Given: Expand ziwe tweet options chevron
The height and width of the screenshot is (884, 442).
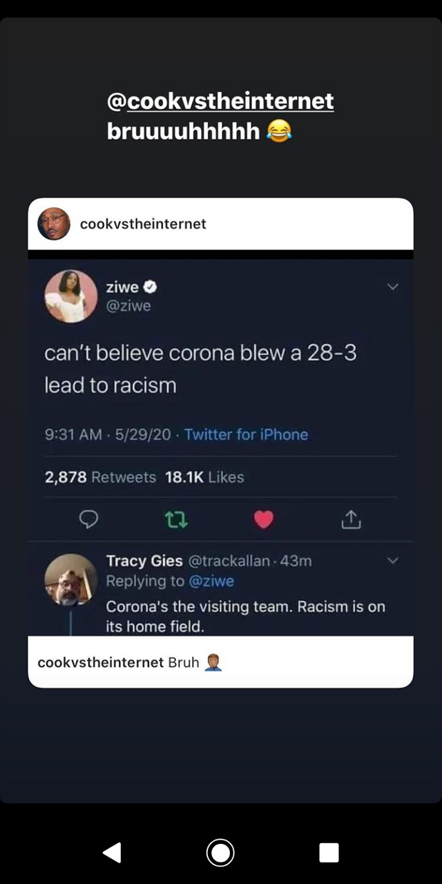Looking at the screenshot, I should pyautogui.click(x=392, y=287).
